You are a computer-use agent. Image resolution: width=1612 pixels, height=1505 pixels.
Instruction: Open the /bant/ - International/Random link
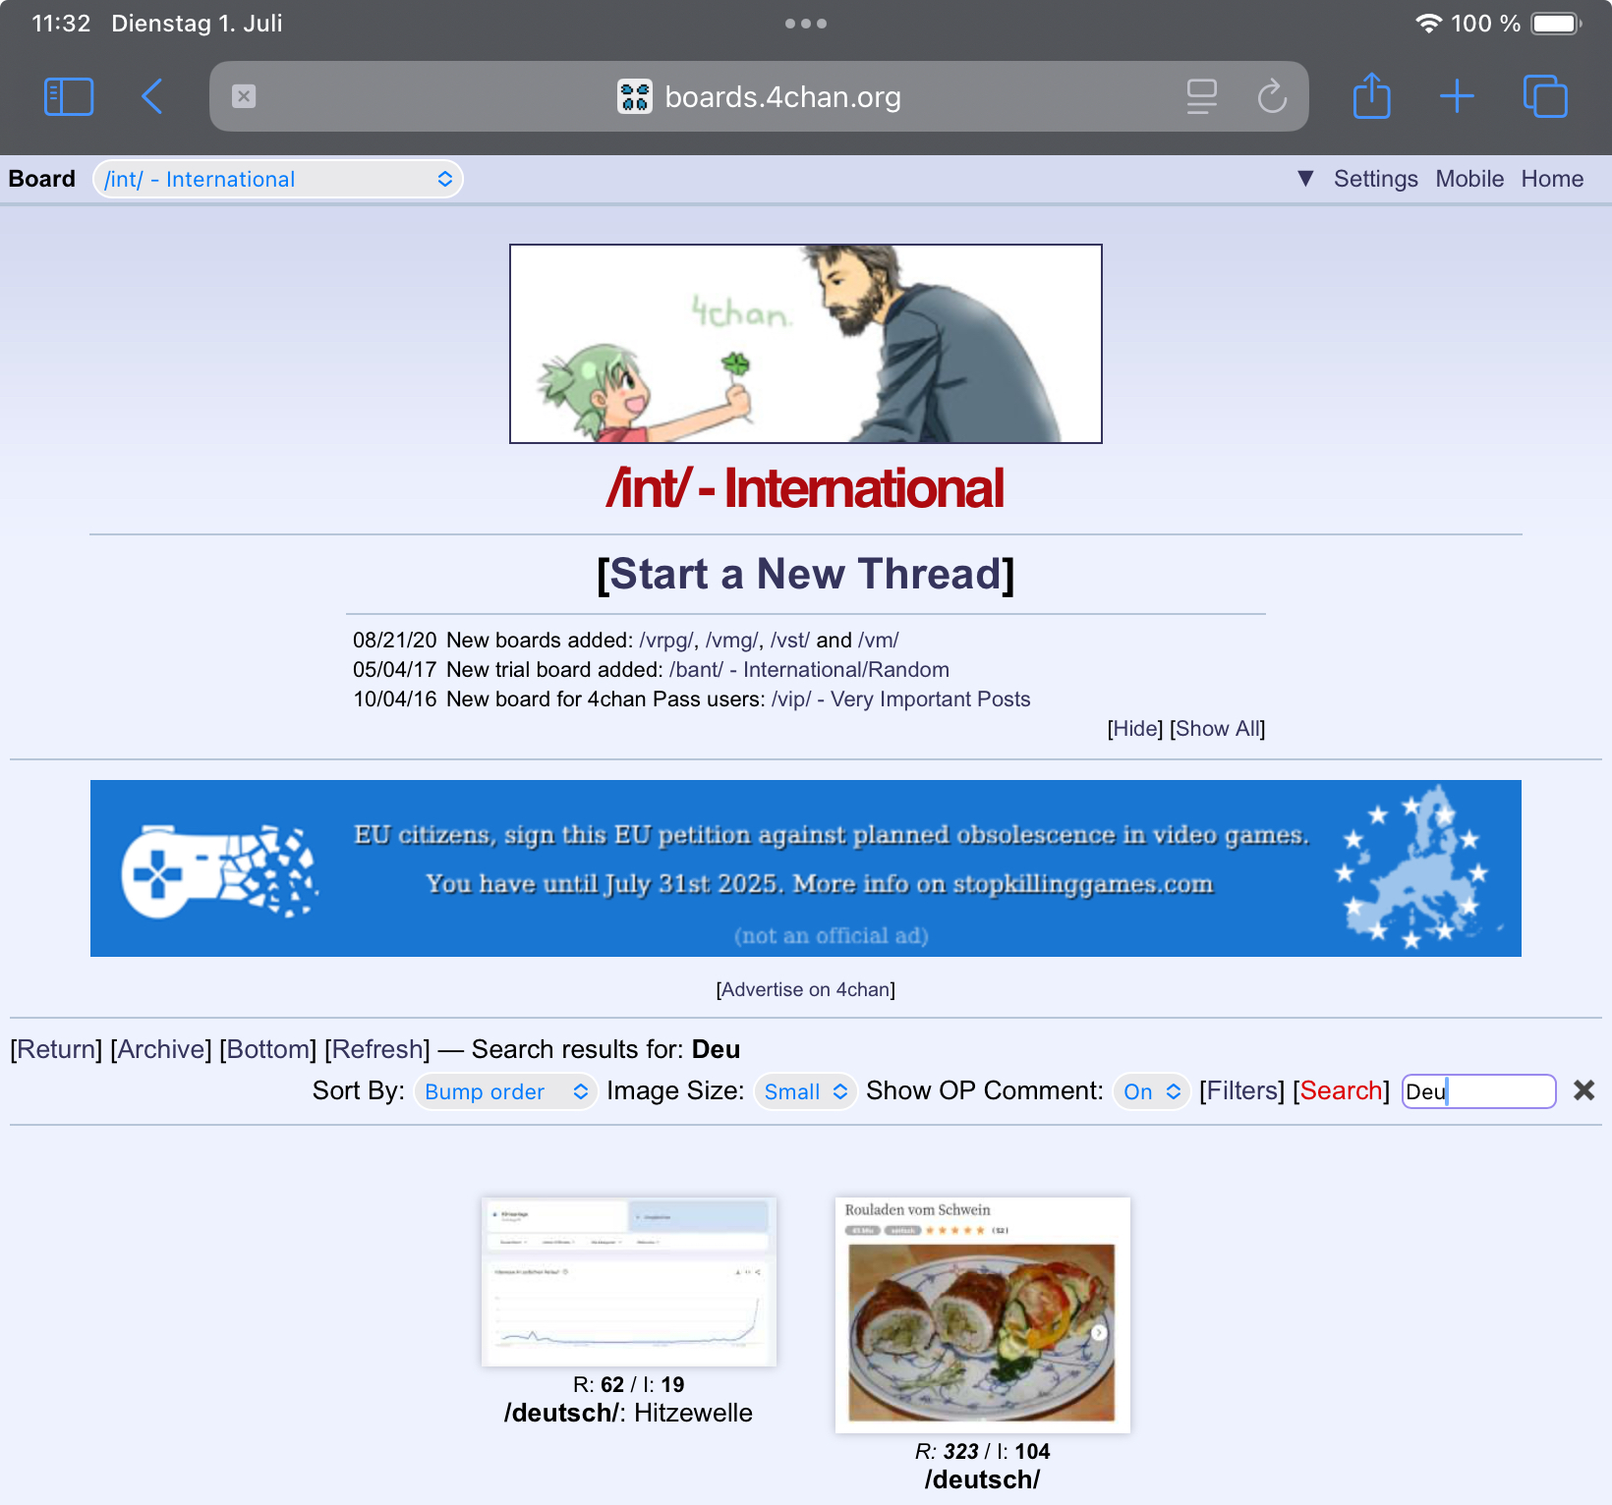[809, 670]
